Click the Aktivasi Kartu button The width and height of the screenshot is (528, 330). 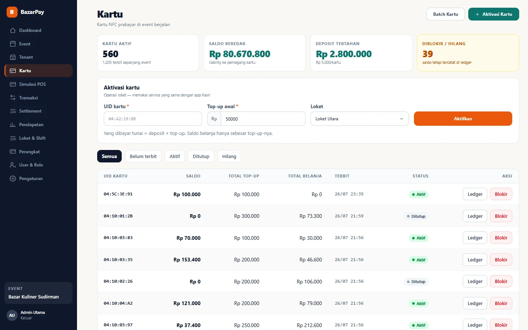(x=494, y=14)
